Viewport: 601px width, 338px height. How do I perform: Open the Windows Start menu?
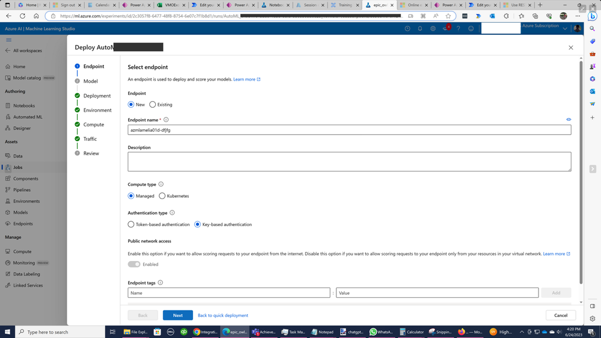pyautogui.click(x=7, y=332)
